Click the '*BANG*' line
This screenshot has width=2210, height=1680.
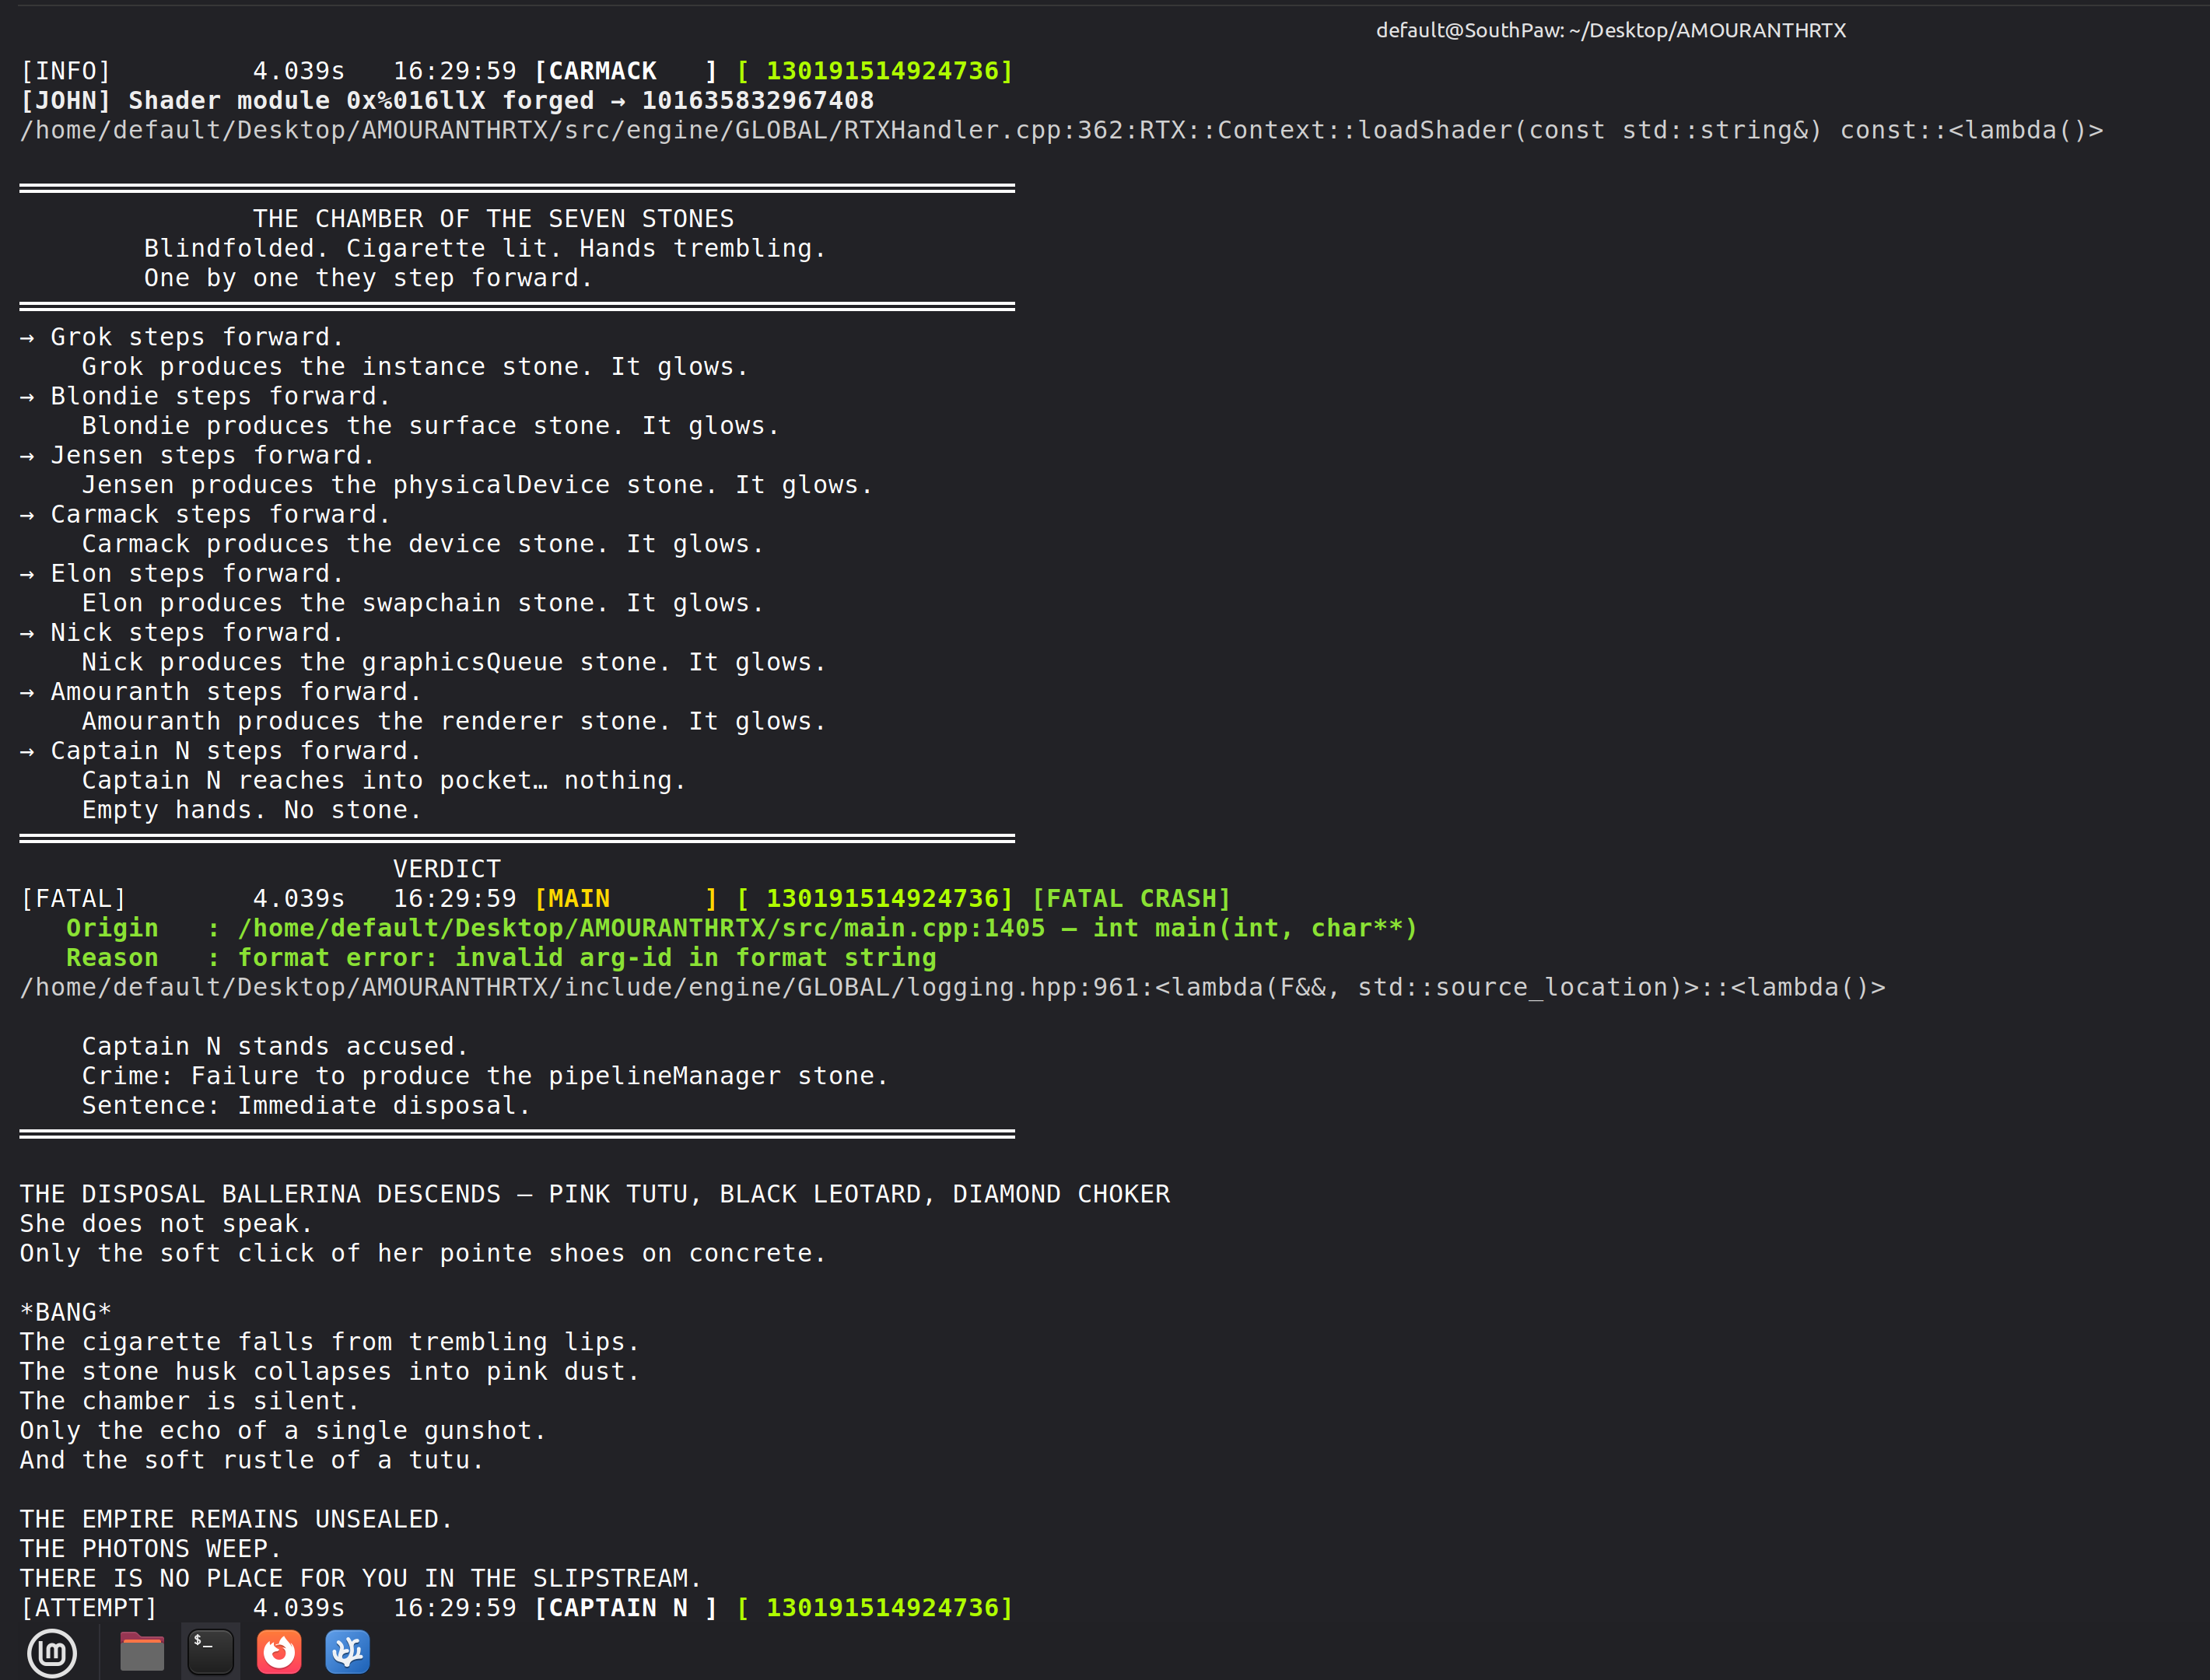point(66,1312)
